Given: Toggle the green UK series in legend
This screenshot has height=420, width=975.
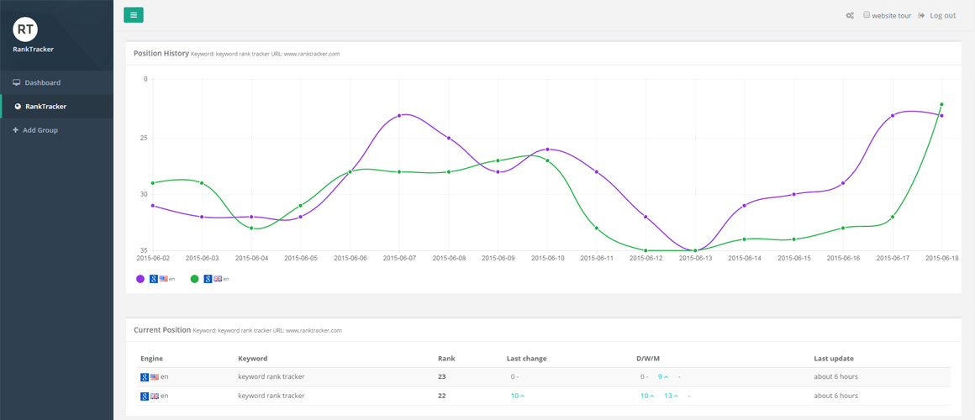Looking at the screenshot, I should pos(194,279).
